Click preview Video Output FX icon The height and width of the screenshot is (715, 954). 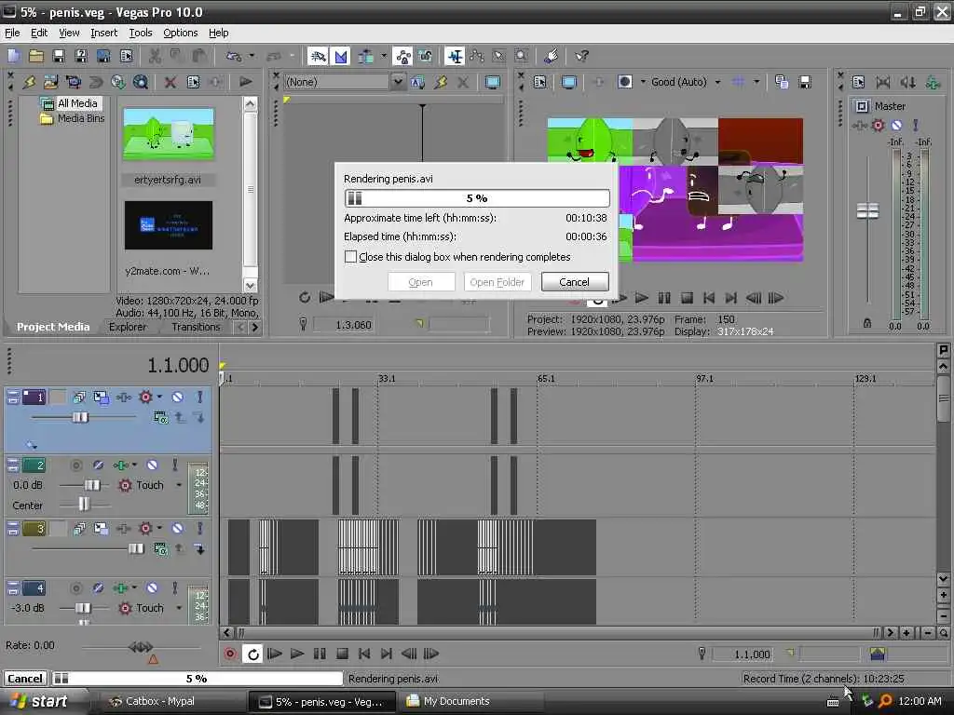(x=598, y=82)
